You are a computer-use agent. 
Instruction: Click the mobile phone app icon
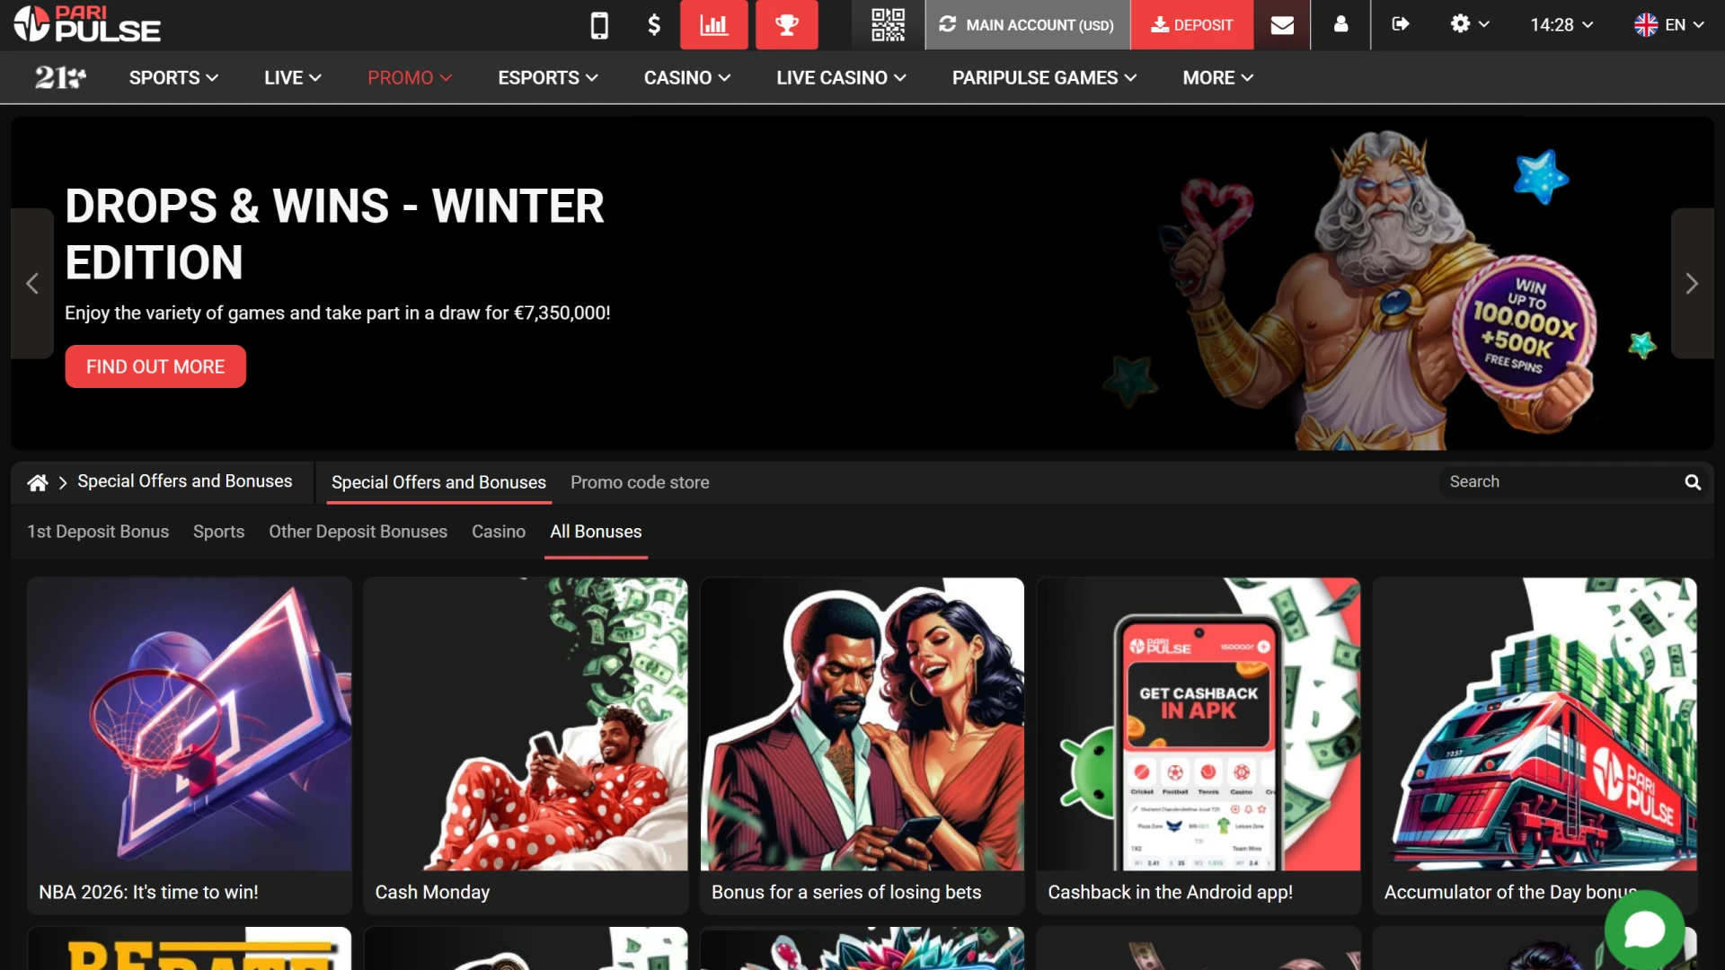599,25
